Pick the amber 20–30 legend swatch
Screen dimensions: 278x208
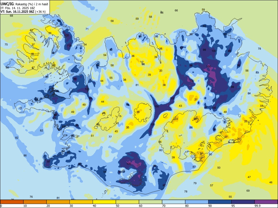tap(58, 202)
